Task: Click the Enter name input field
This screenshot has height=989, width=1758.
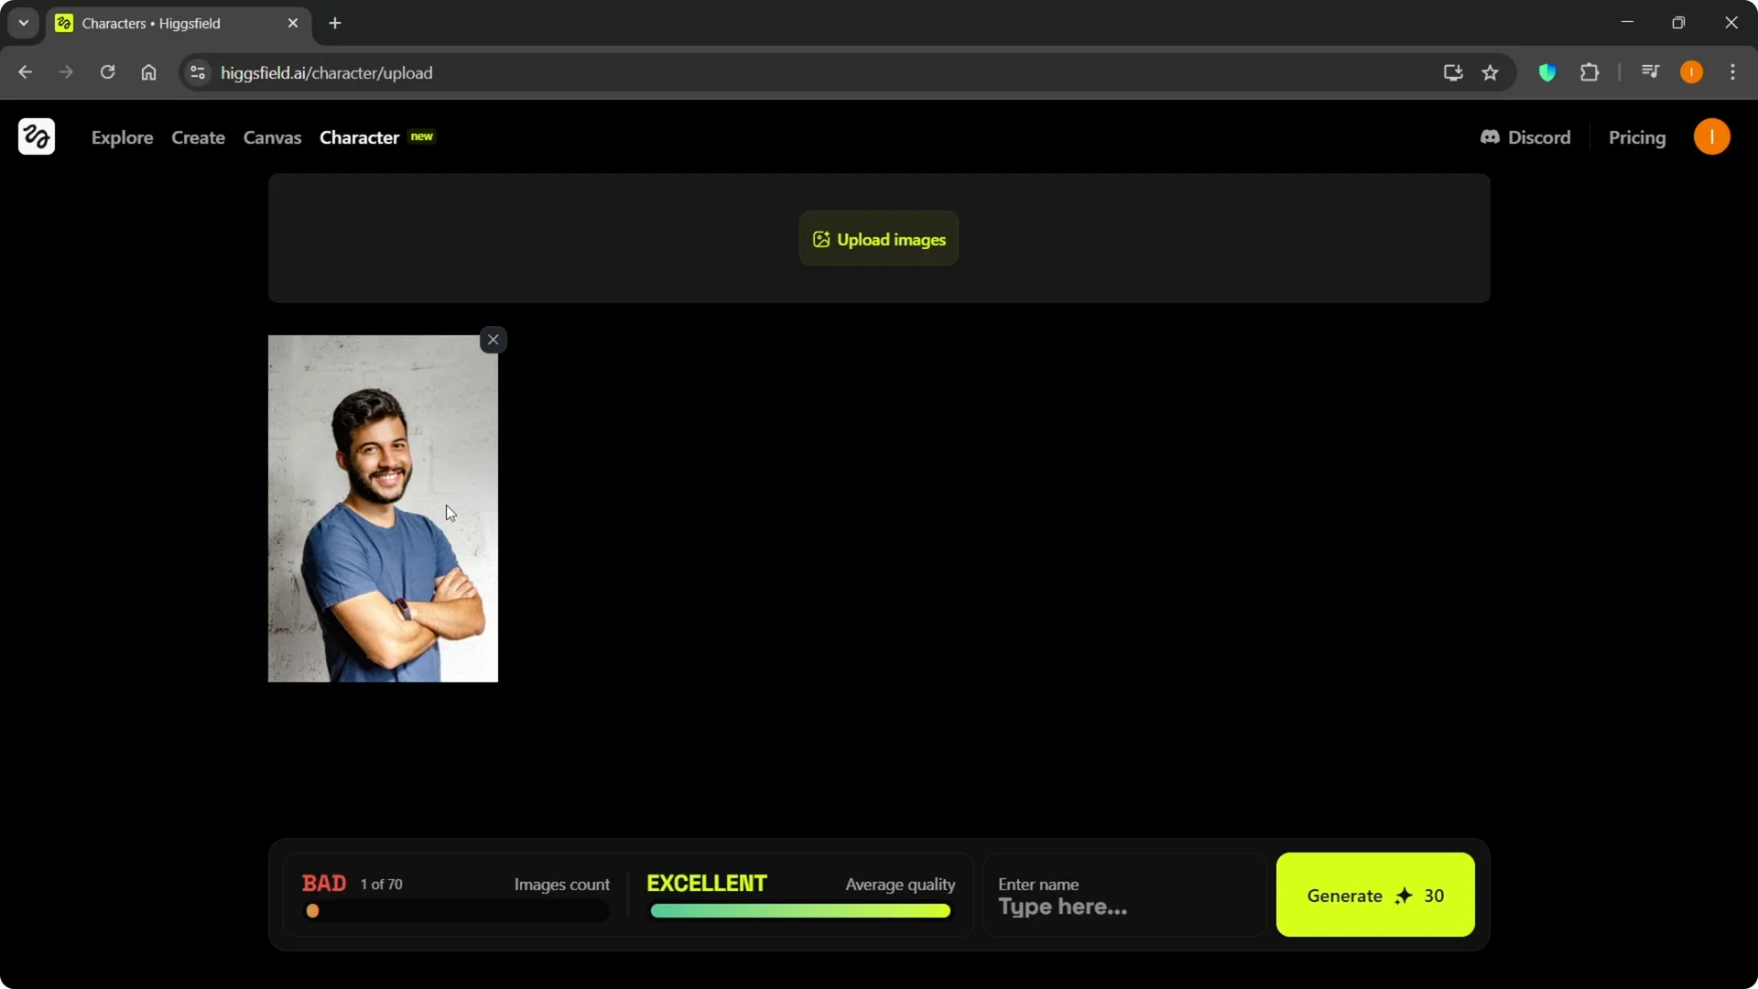Action: tap(1123, 907)
